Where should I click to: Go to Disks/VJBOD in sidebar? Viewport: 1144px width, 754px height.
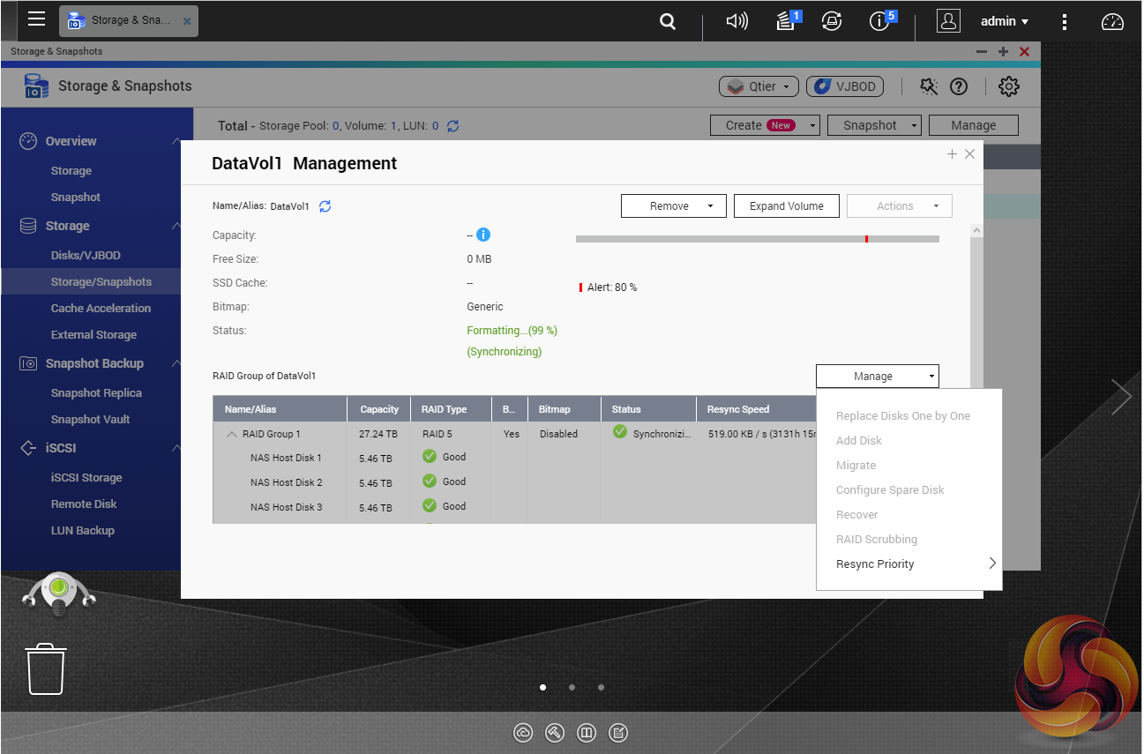point(86,256)
